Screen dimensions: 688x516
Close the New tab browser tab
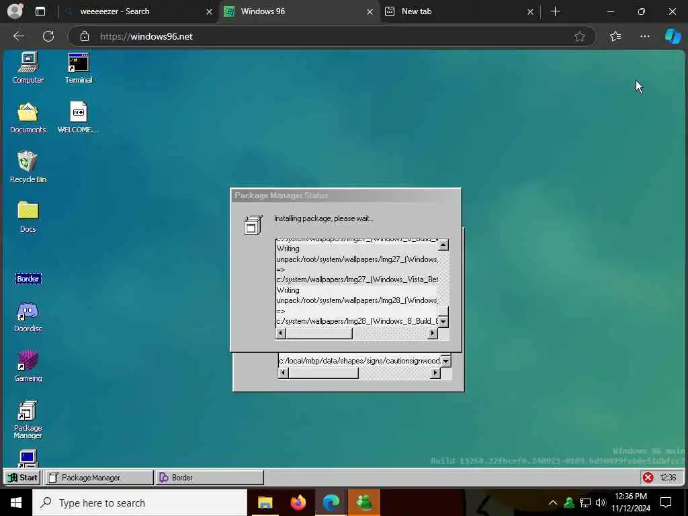point(531,12)
